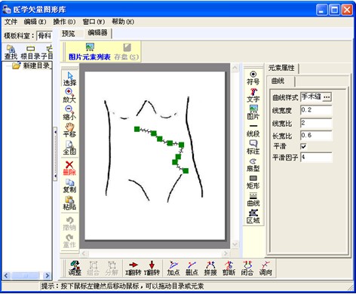Click canvas vertical scrollbar down arrow
The width and height of the screenshot is (356, 294).
click(235, 244)
